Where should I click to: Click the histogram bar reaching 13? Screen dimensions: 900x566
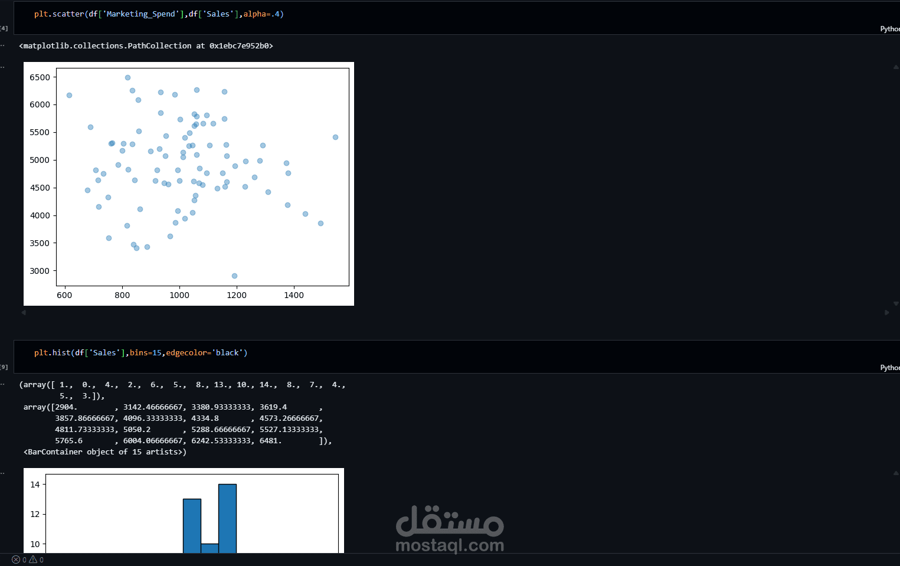pos(192,526)
